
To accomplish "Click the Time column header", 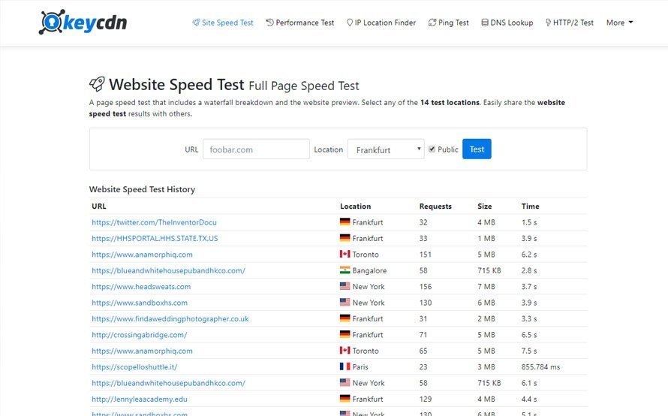I will (530, 206).
